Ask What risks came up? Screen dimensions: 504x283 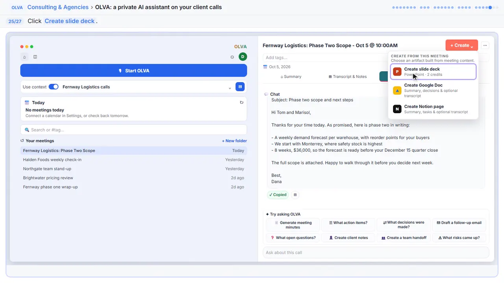(459, 238)
